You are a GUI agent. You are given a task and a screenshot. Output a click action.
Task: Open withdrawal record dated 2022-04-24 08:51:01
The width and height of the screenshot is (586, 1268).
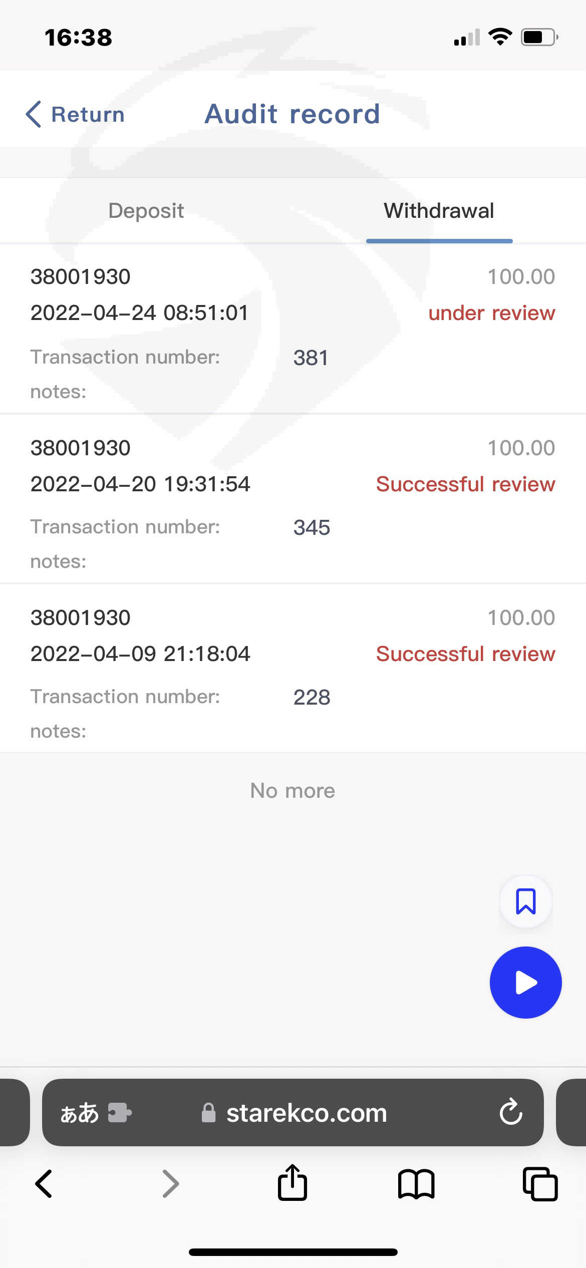pyautogui.click(x=139, y=313)
